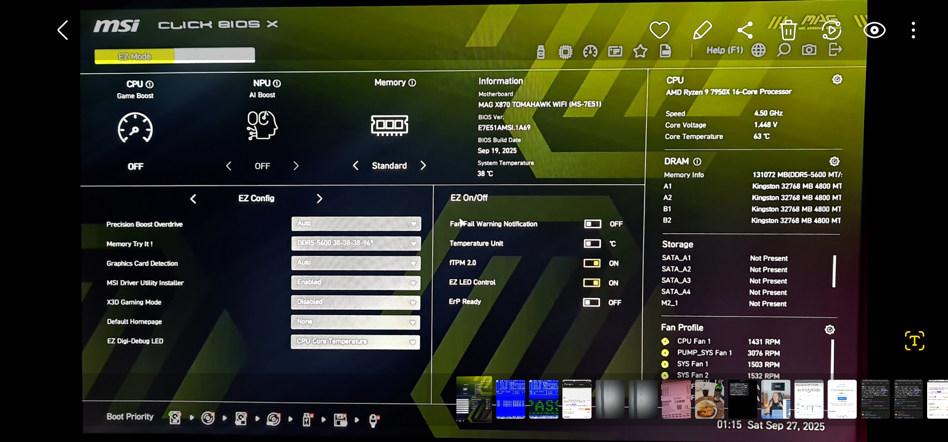The width and height of the screenshot is (948, 442).
Task: Delete the photo with the trash icon
Action: 788,30
